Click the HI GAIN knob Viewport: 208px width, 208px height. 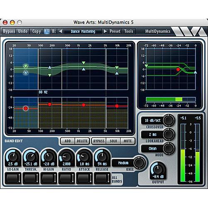click(x=49, y=157)
